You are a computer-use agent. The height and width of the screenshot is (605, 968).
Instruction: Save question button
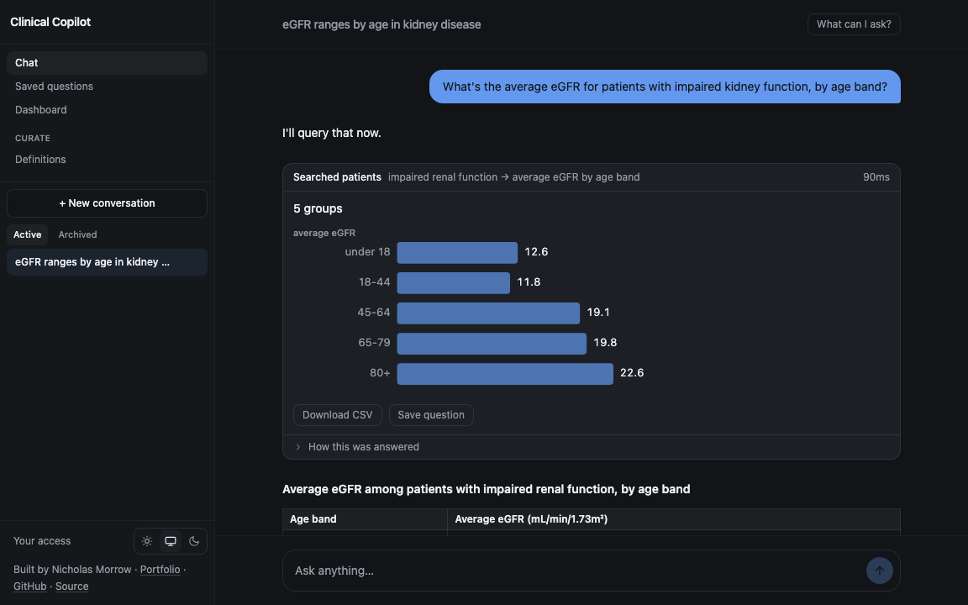431,415
